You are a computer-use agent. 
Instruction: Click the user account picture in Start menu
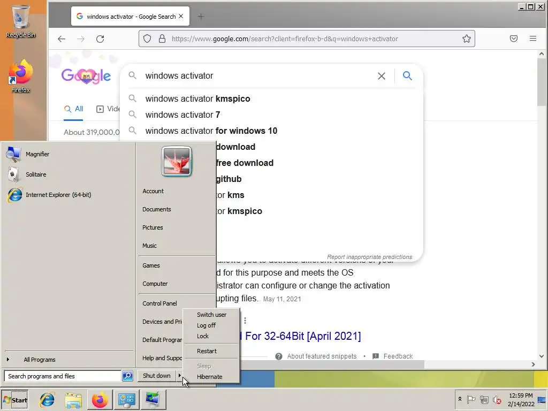177,162
